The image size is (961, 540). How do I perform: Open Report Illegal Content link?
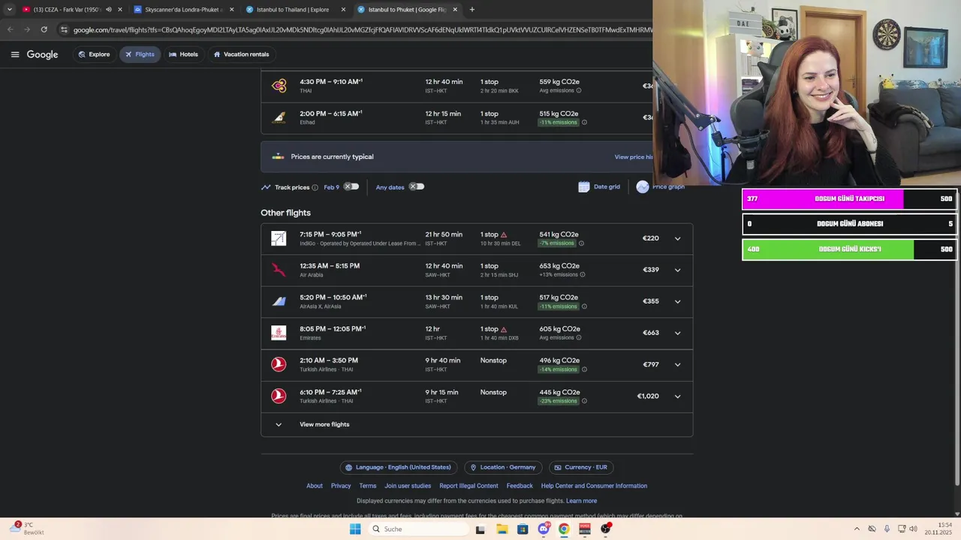[x=468, y=486]
